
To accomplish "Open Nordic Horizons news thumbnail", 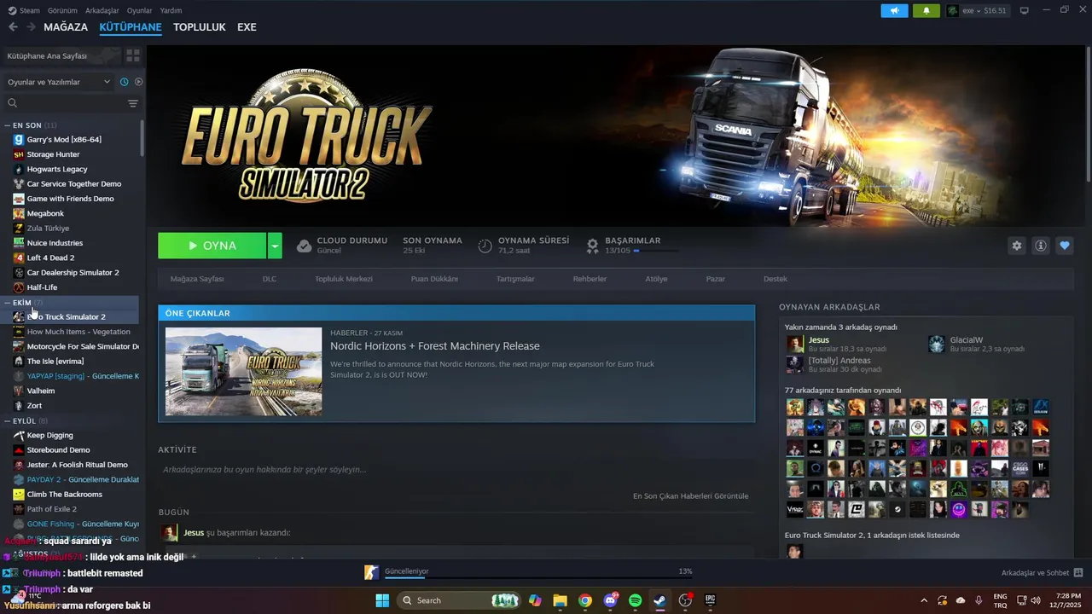I will click(244, 372).
